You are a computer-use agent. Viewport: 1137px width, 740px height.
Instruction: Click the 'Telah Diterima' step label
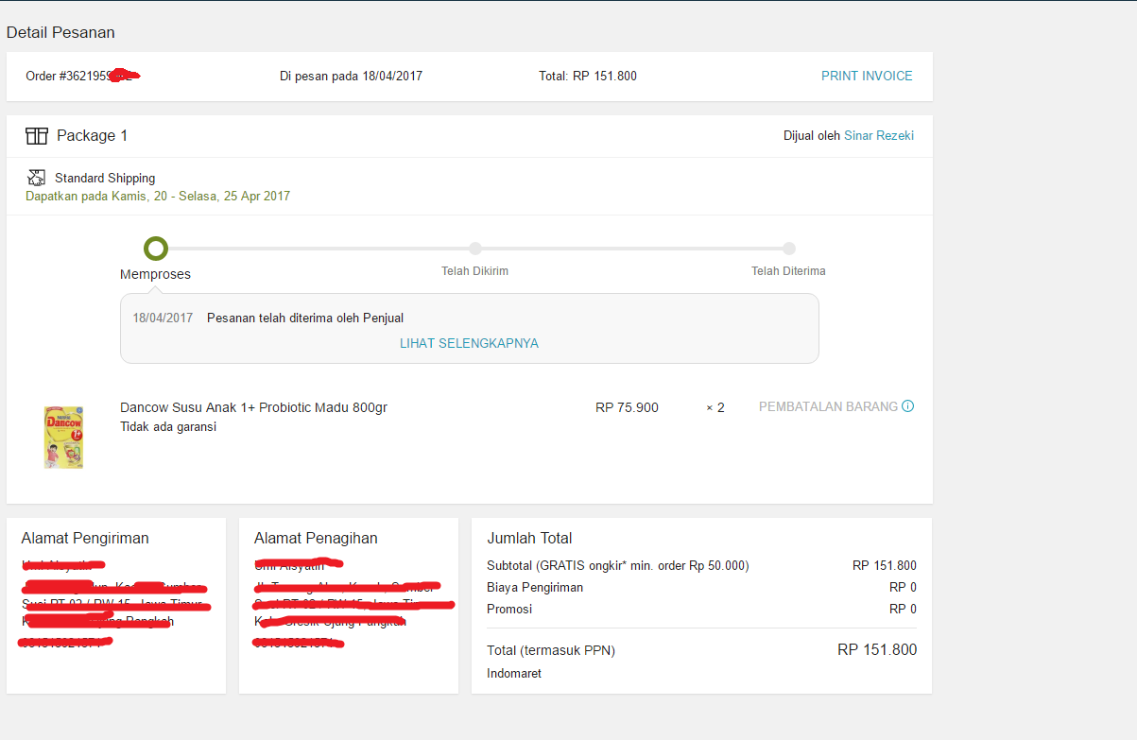[788, 271]
